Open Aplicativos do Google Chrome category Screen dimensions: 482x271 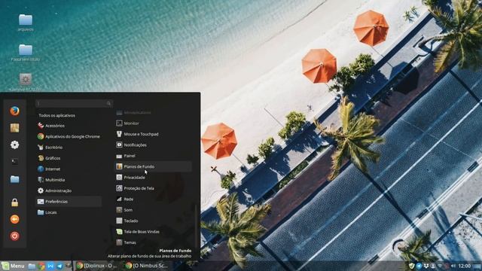tap(69, 136)
